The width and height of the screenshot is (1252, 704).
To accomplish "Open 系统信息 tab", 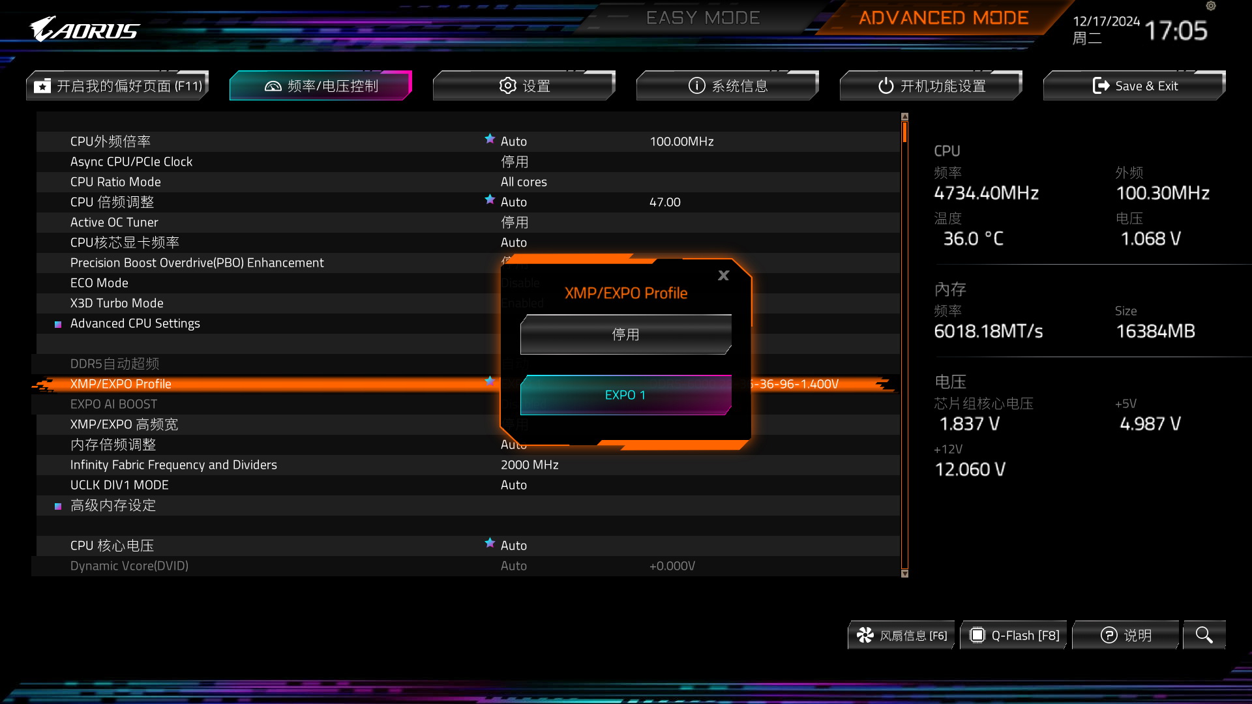I will click(x=728, y=85).
